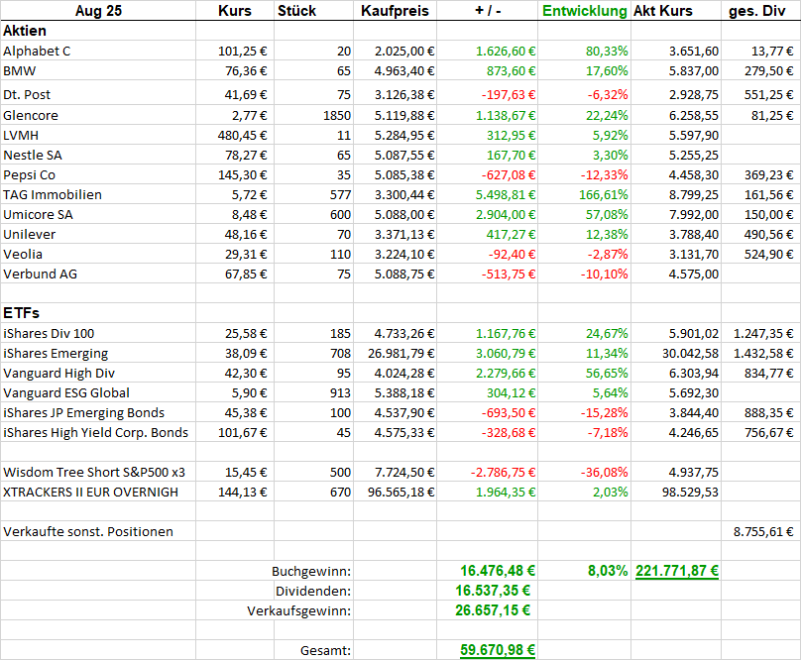
Task: Select the 'Entwicklung' column header
Action: [584, 11]
